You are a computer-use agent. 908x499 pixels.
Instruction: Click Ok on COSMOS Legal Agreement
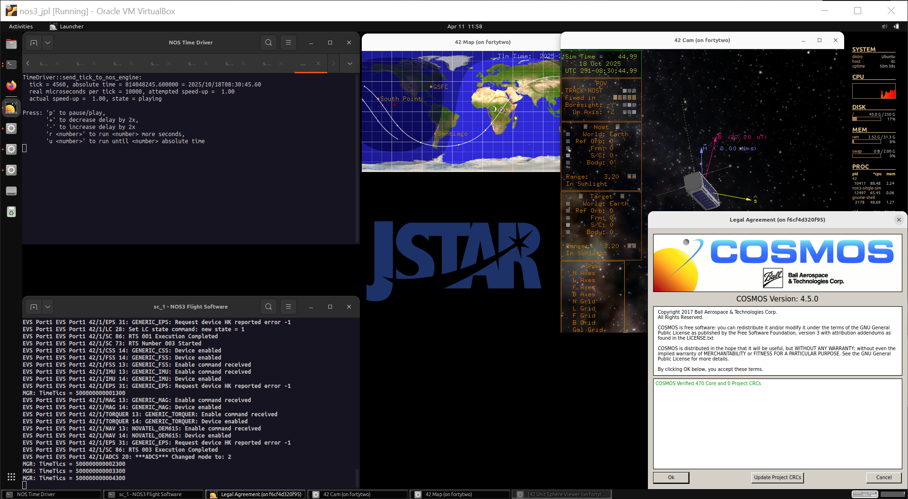point(671,477)
